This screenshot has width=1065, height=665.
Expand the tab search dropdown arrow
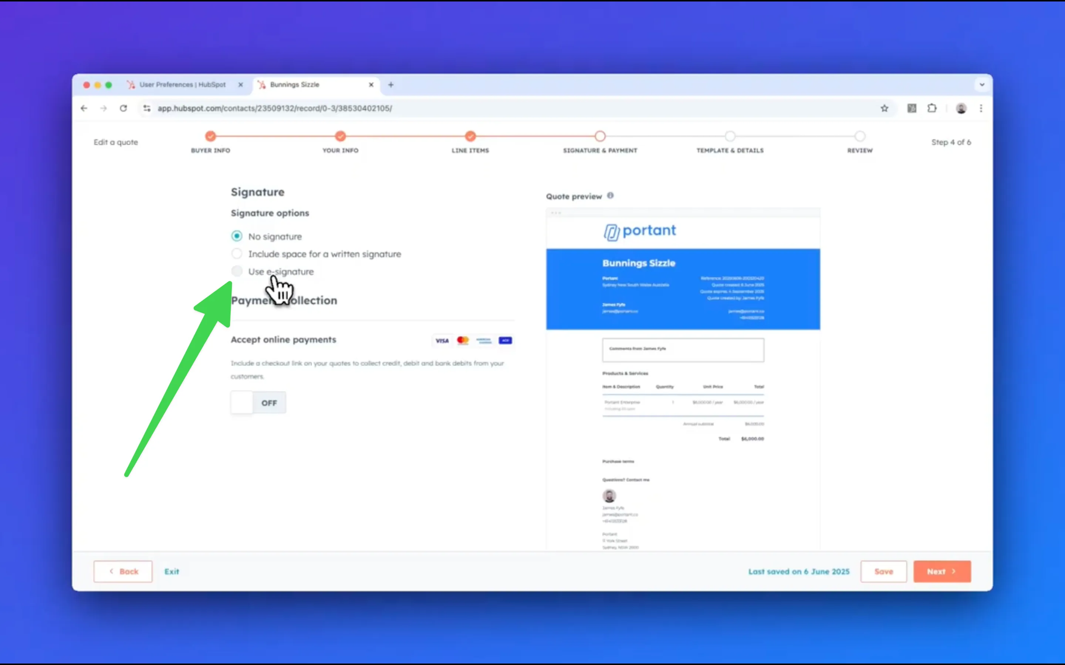[982, 85]
